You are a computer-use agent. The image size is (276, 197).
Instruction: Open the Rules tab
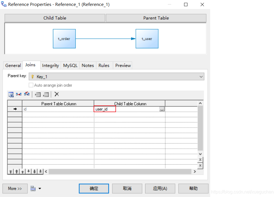click(x=104, y=65)
